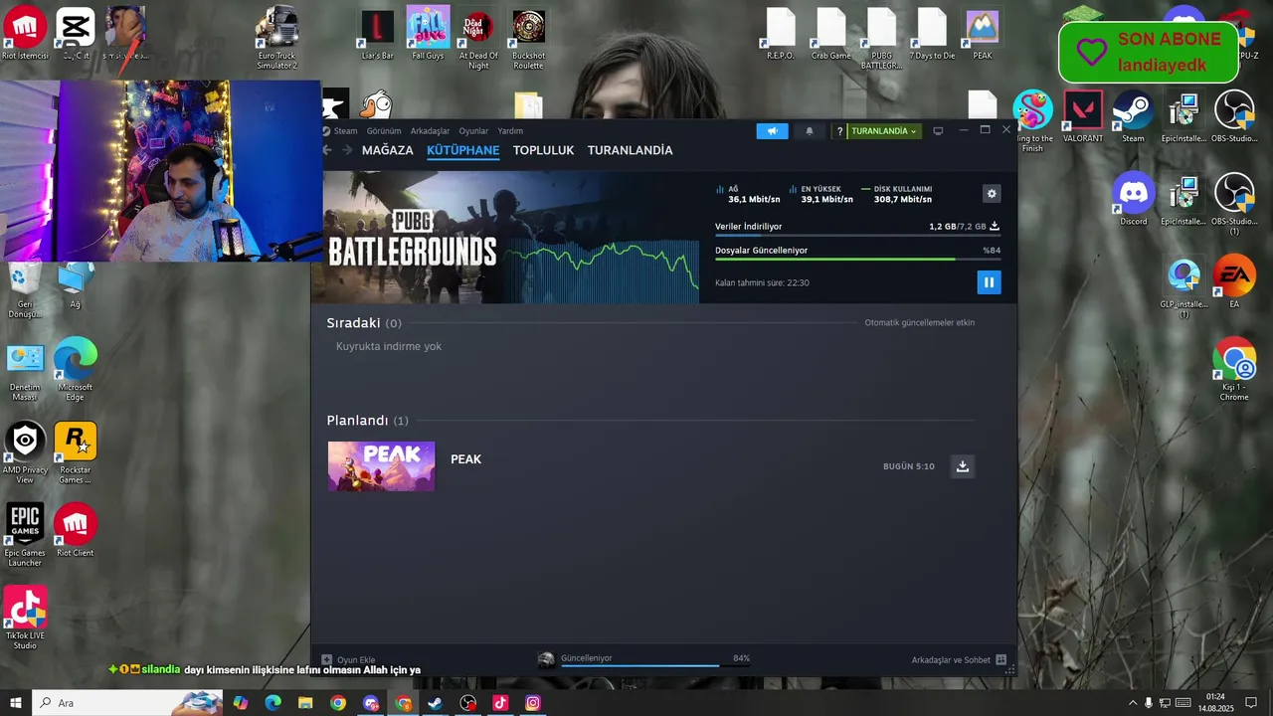Open the taskbar clock showing 01:24
1273x716 pixels.
pyautogui.click(x=1215, y=703)
